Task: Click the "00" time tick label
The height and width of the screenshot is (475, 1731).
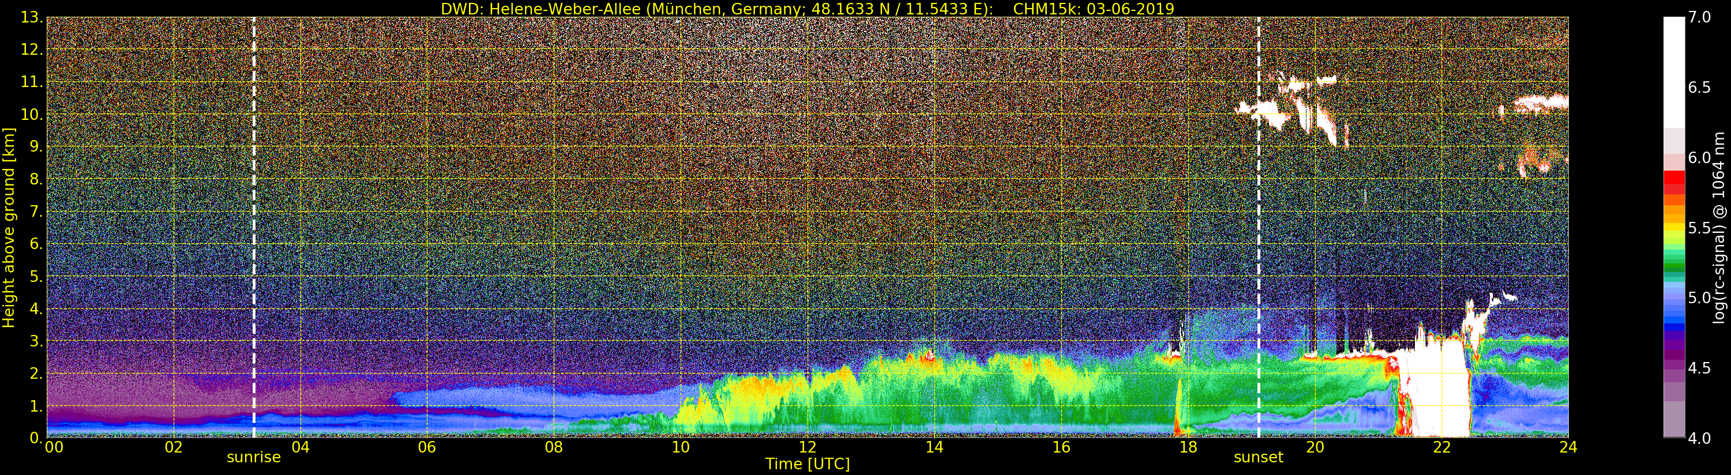Action: pos(54,447)
